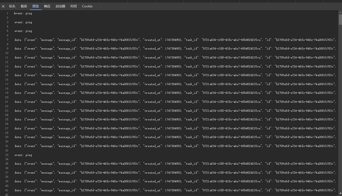Click the data message on line 7
Screen dimensions: 342x196
pos(175,40)
